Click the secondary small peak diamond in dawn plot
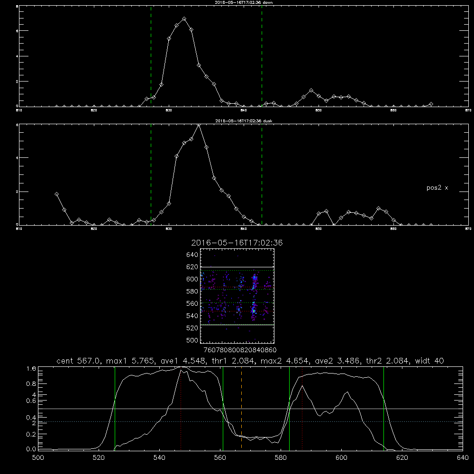This screenshot has width=474, height=474. point(311,91)
